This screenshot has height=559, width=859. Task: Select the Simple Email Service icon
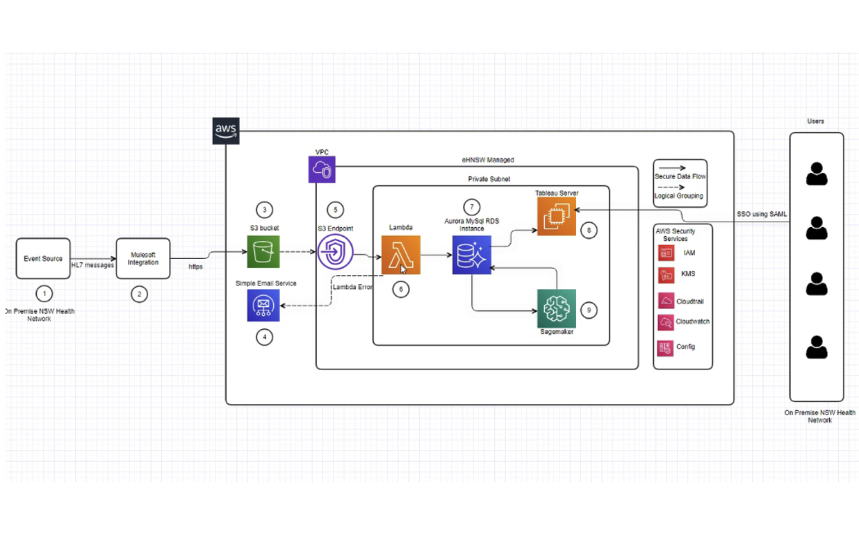point(263,305)
